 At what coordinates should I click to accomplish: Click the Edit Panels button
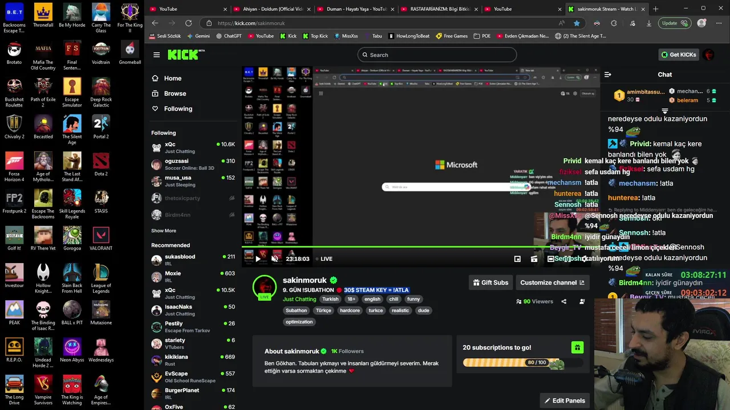point(565,400)
